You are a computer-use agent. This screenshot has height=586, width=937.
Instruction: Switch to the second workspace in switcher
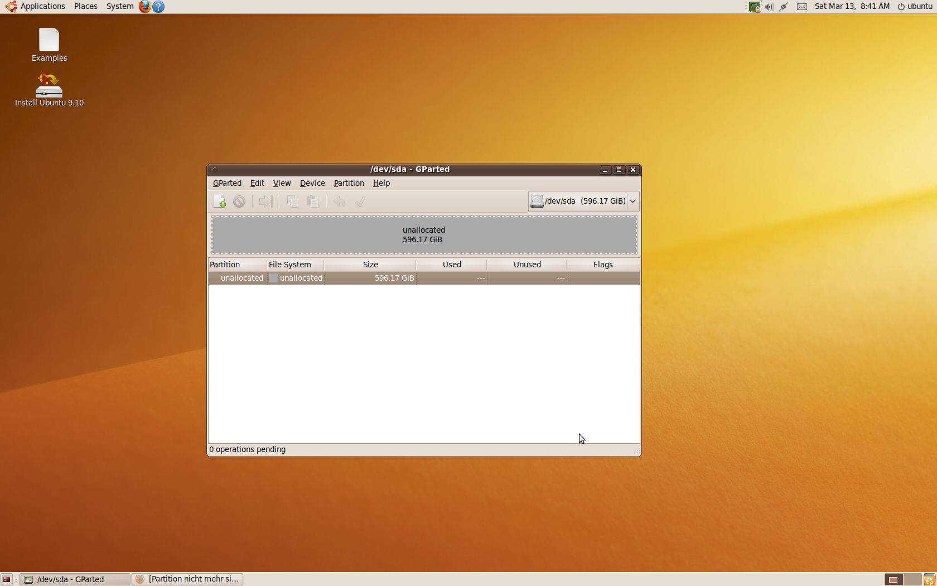coord(912,579)
